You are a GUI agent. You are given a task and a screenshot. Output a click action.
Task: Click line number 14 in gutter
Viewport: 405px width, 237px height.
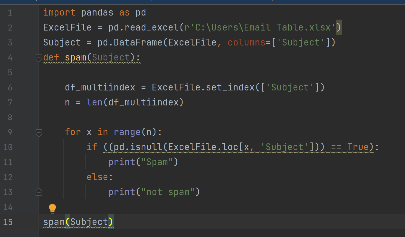[8, 207]
